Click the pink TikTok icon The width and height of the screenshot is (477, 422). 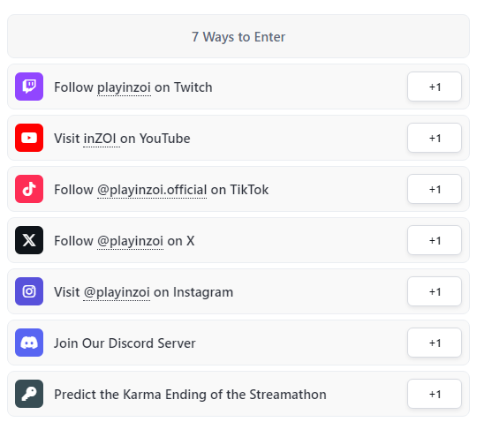pos(29,189)
